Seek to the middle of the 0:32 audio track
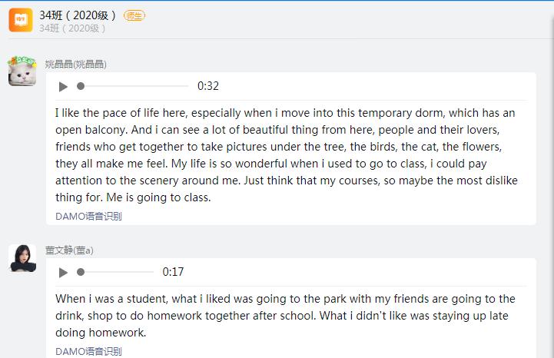This screenshot has height=358, width=554. [x=133, y=86]
